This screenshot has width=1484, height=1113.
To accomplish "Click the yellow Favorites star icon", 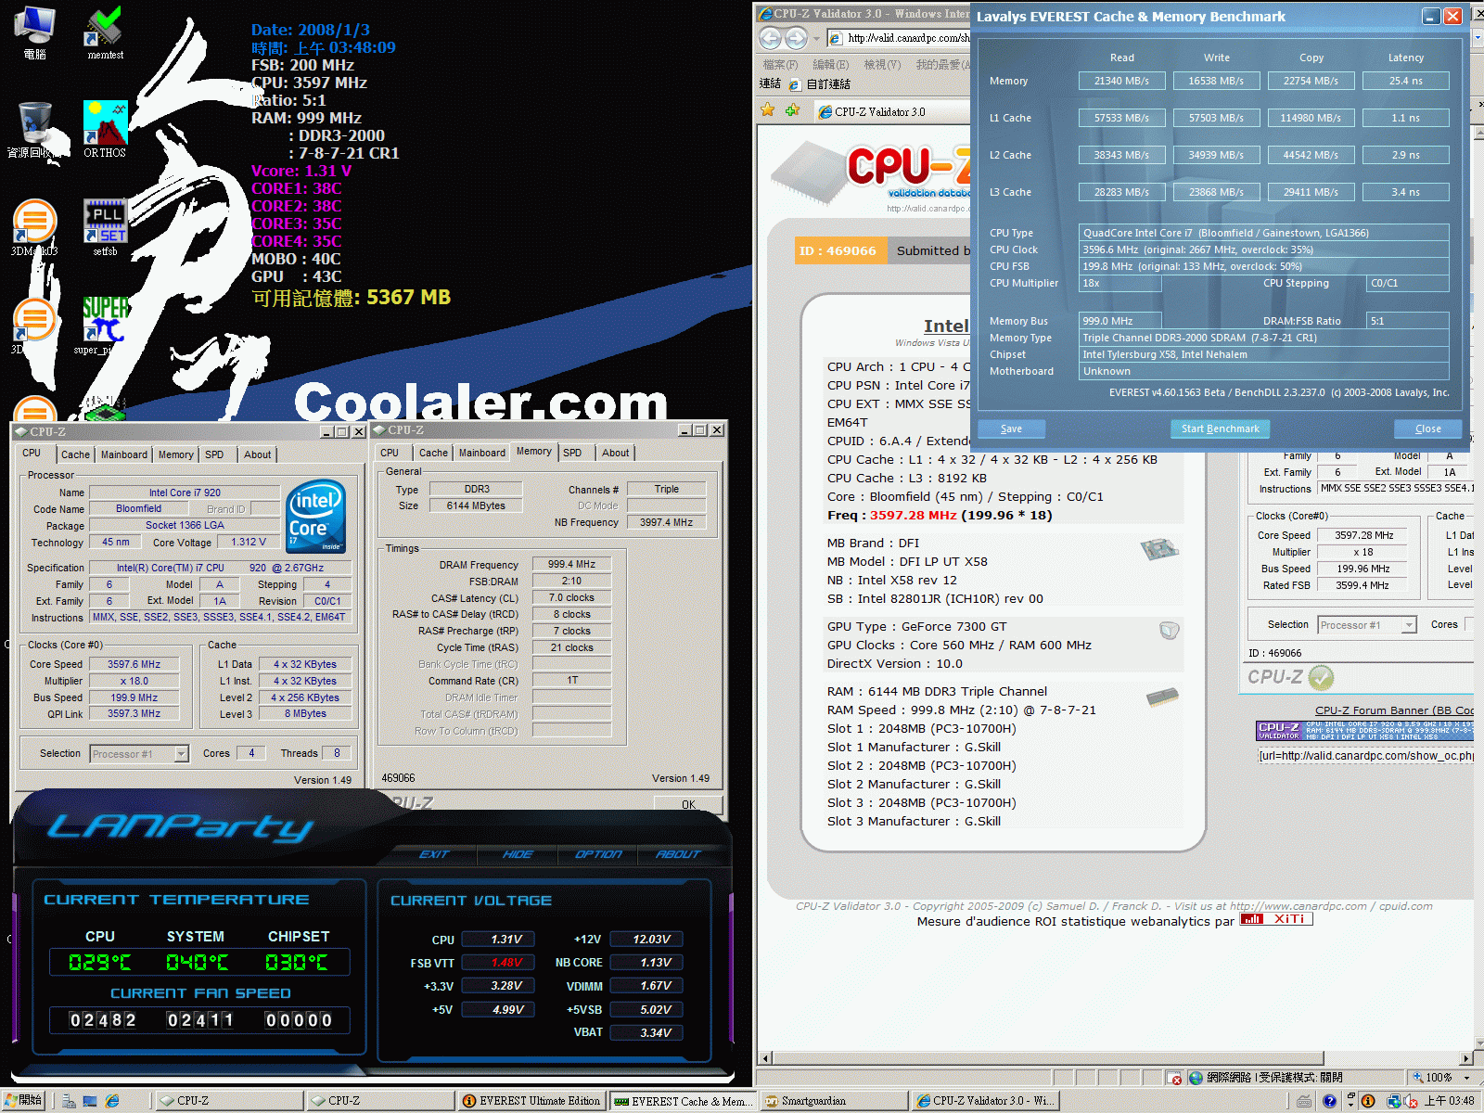I will pos(767,110).
